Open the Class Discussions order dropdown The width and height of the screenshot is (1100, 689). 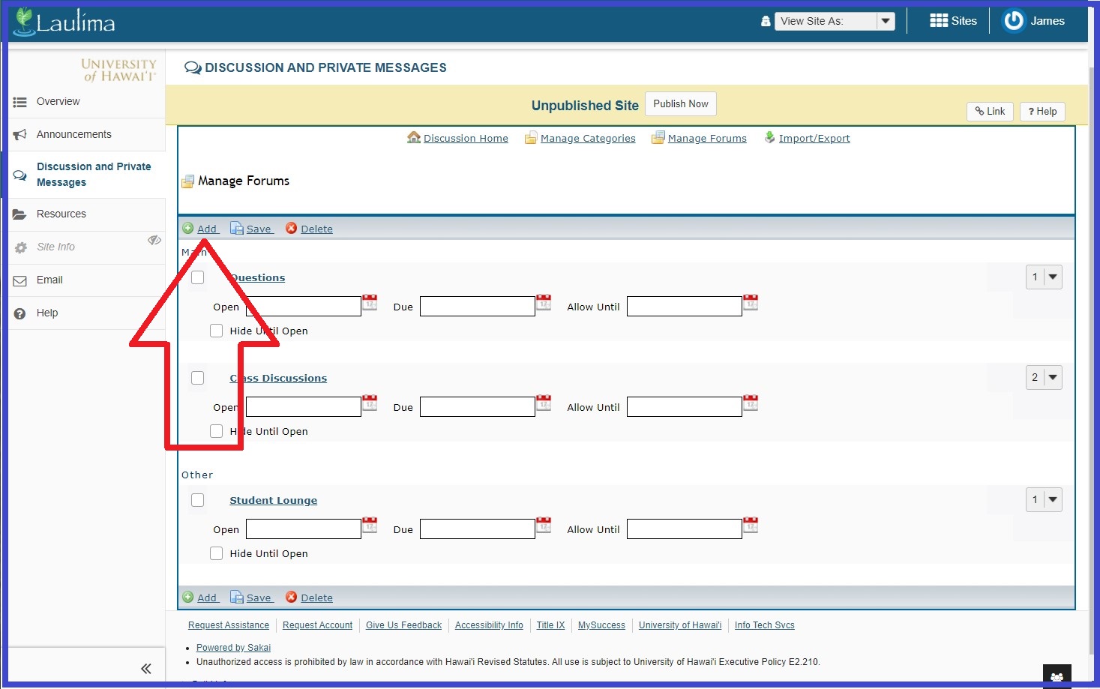tap(1044, 378)
